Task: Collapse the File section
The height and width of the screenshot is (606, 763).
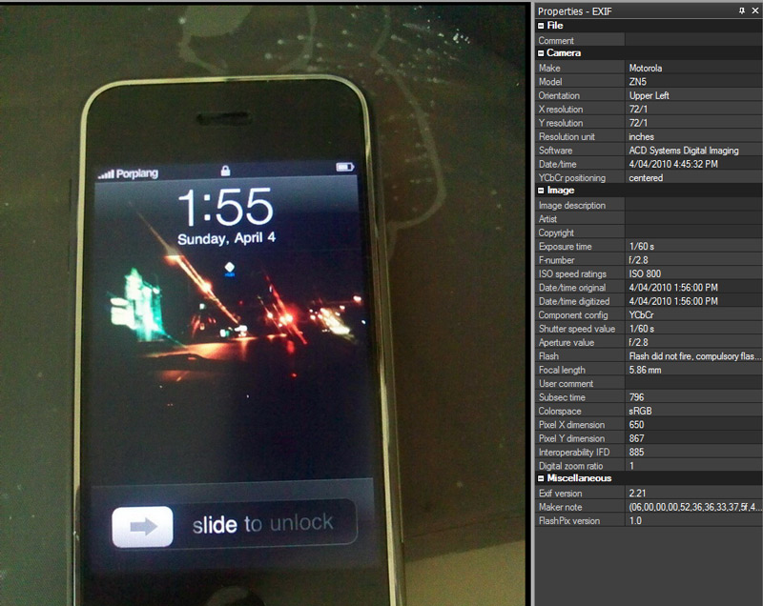Action: [541, 26]
